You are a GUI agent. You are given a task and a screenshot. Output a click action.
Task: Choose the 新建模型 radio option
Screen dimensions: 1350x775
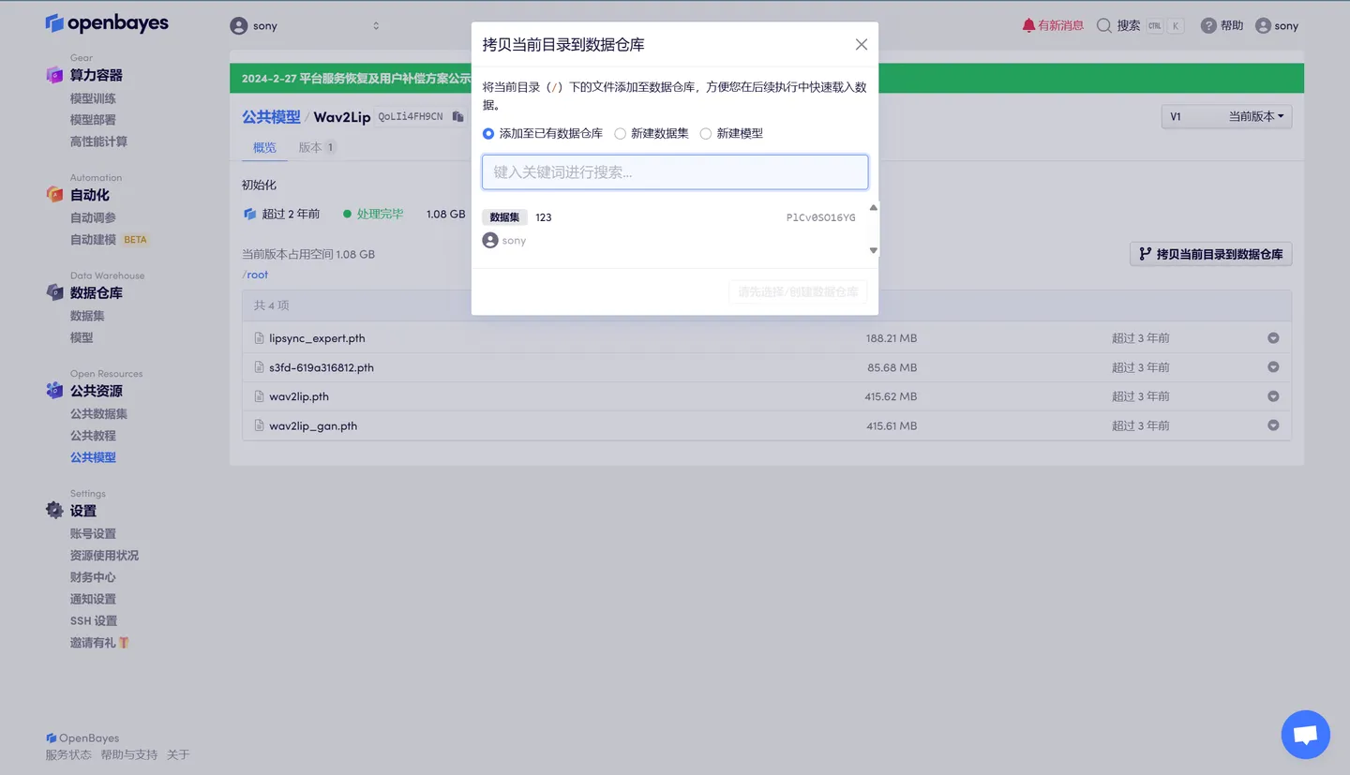pyautogui.click(x=705, y=133)
